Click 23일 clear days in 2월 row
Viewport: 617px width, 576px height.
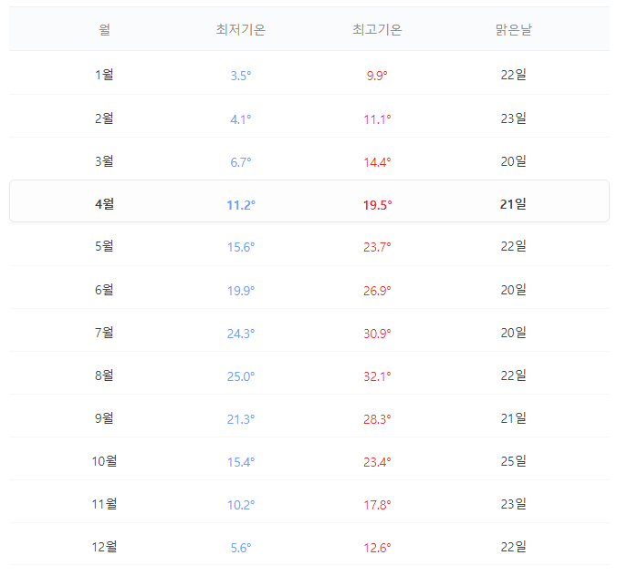point(514,118)
